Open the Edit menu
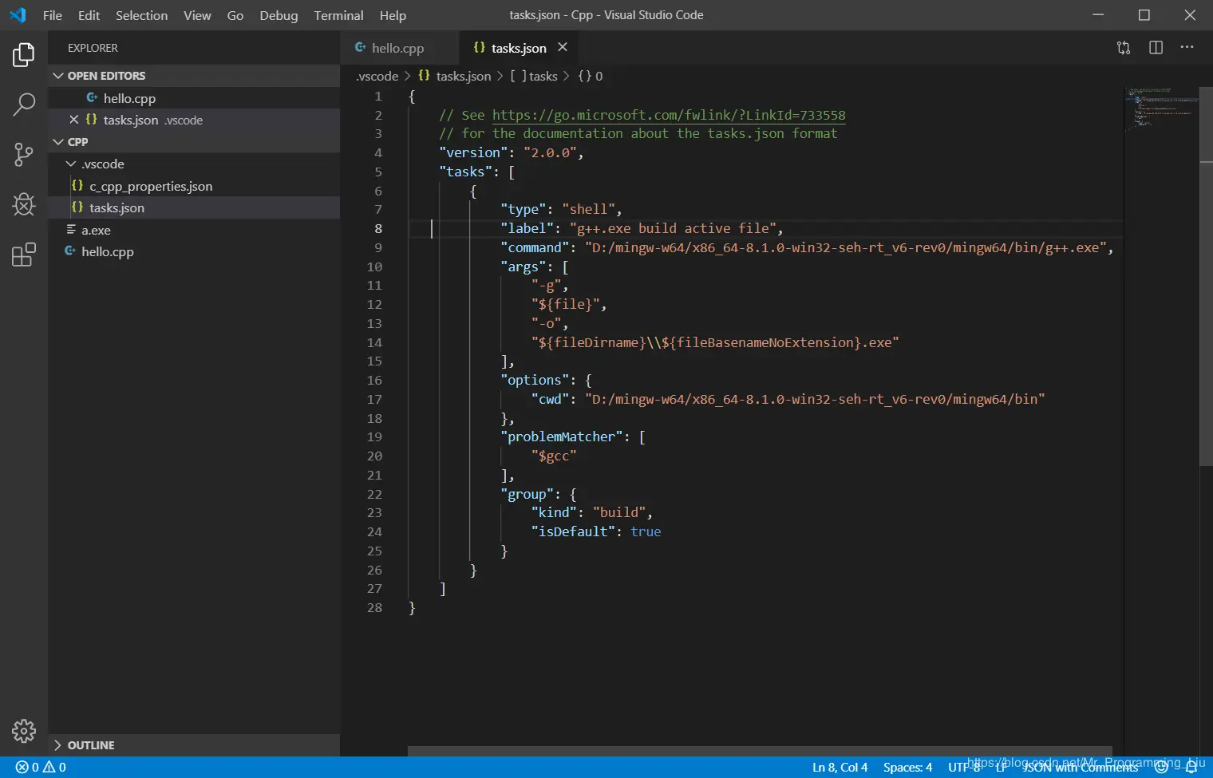Screen dimensions: 1213x778 coord(89,15)
